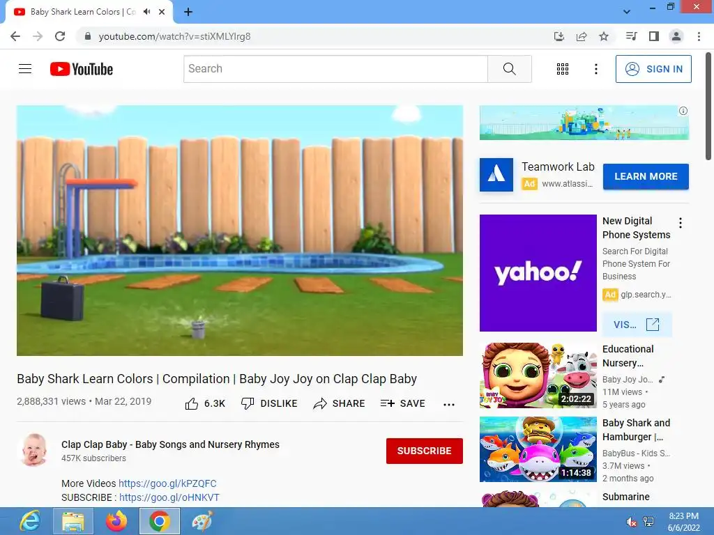Click the Teamwork Lab ad banner image
Viewport: 714px width, 535px height.
(x=584, y=123)
